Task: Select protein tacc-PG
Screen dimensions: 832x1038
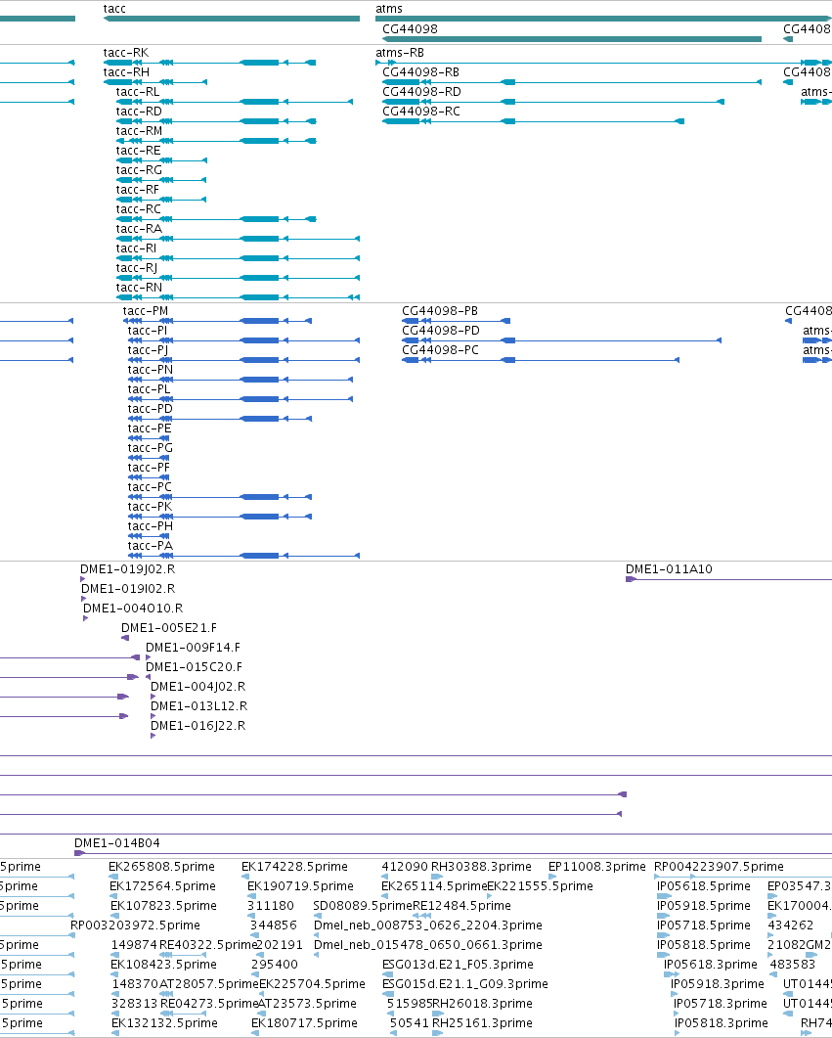Action: 151,447
